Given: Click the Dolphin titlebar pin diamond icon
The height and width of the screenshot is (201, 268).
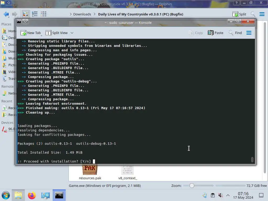Looking at the screenshot, I should click(9, 3).
